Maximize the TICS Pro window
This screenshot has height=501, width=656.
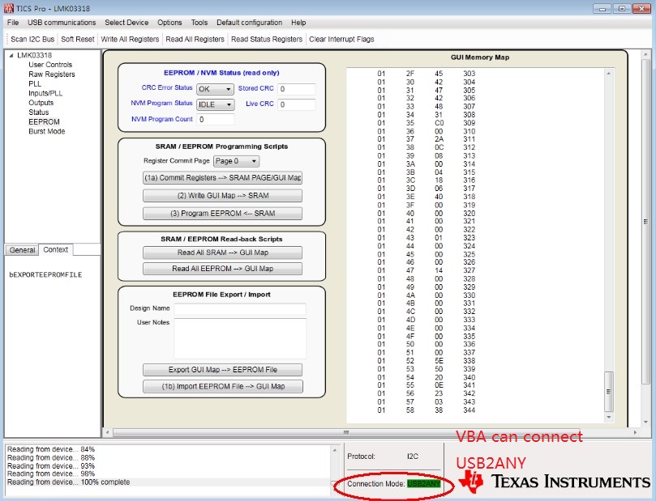click(x=622, y=8)
